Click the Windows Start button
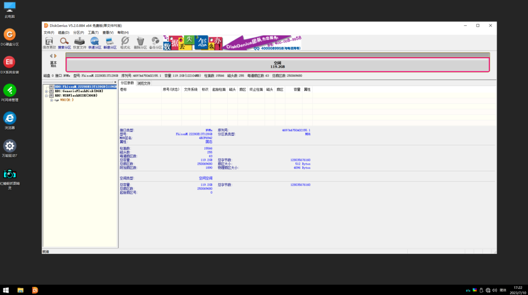Viewport: 528px width, 295px height. [6, 290]
